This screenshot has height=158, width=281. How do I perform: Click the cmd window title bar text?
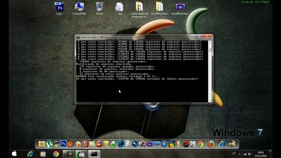click(112, 37)
